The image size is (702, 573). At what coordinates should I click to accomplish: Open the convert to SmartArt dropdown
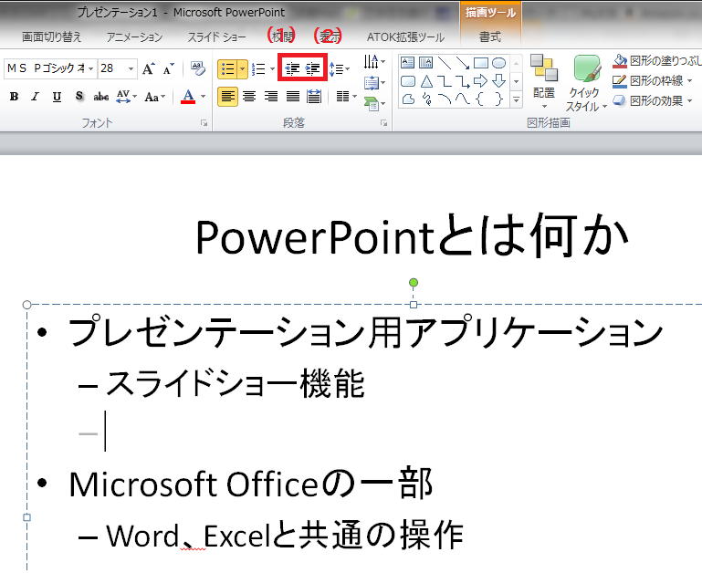tap(374, 104)
